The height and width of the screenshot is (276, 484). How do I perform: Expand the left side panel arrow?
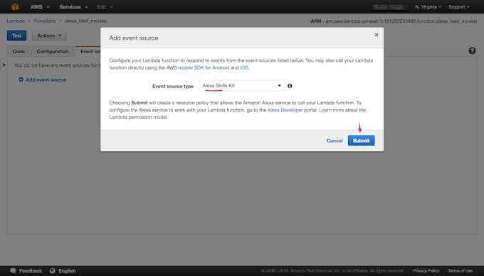[4, 65]
